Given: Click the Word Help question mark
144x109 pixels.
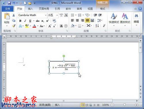Looking at the screenshot, I should click(140, 9).
